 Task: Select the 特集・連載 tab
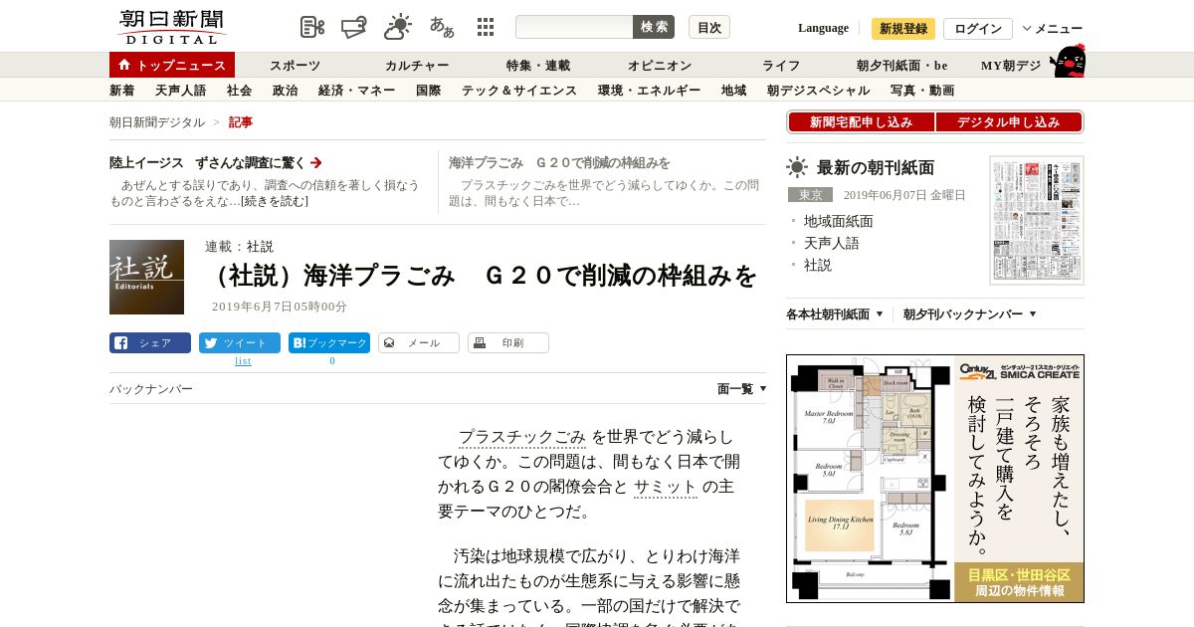(x=538, y=66)
